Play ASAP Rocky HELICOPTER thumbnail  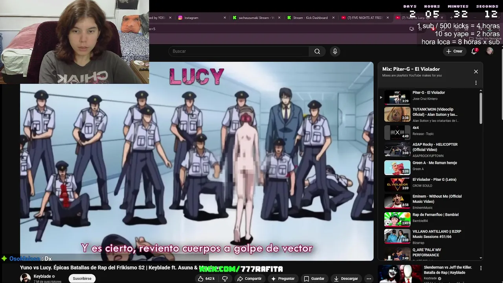[x=397, y=149]
